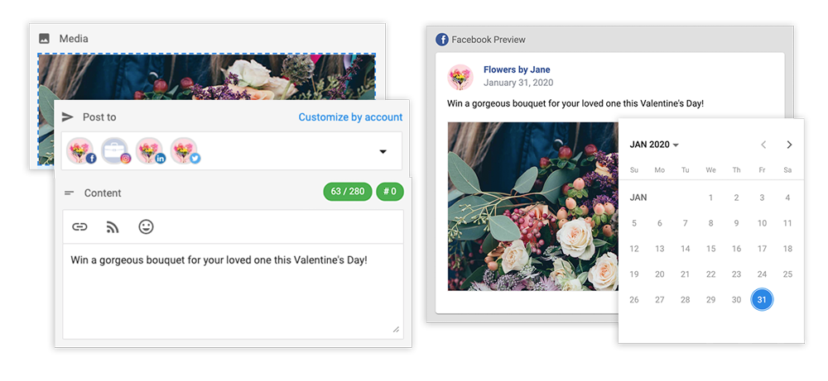
Task: Click the Customize by account link
Action: click(350, 117)
